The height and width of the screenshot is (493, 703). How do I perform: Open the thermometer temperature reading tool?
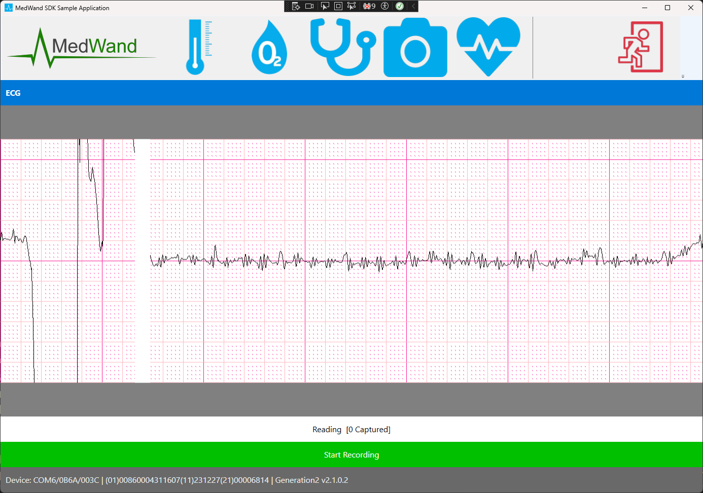tap(198, 48)
